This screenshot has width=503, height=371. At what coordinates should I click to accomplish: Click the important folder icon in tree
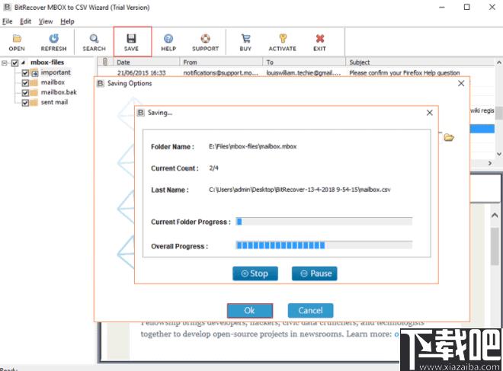pos(34,73)
